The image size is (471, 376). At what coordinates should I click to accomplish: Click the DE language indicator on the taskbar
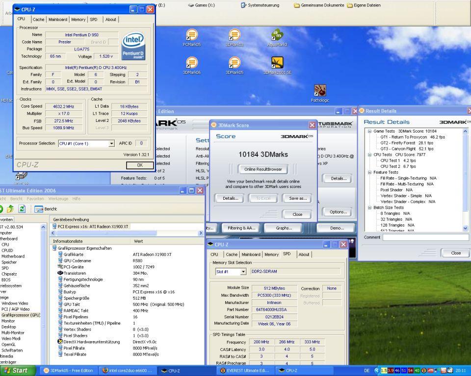366,371
